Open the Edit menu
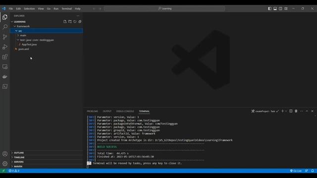This screenshot has height=178, width=317. (x=18, y=9)
